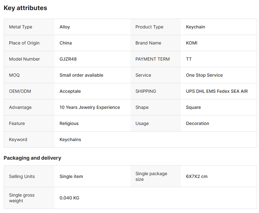Image resolution: width=259 pixels, height=213 pixels.
Task: Click the Acceptale OEM/ODM value
Action: pos(70,91)
